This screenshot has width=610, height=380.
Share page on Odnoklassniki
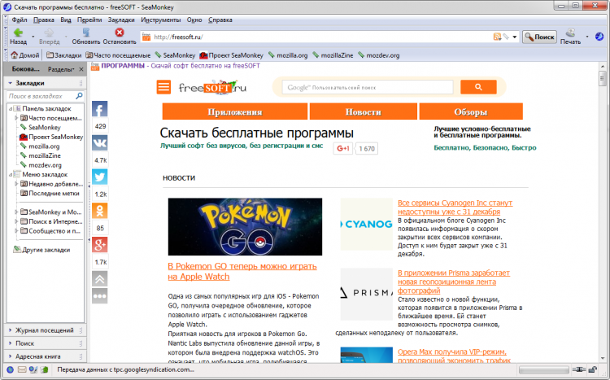tap(99, 211)
